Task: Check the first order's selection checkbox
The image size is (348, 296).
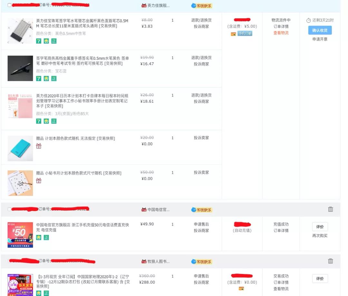Action: click(x=10, y=5)
